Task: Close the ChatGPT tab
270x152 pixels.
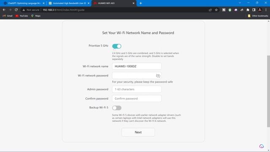Action: pos(43,3)
